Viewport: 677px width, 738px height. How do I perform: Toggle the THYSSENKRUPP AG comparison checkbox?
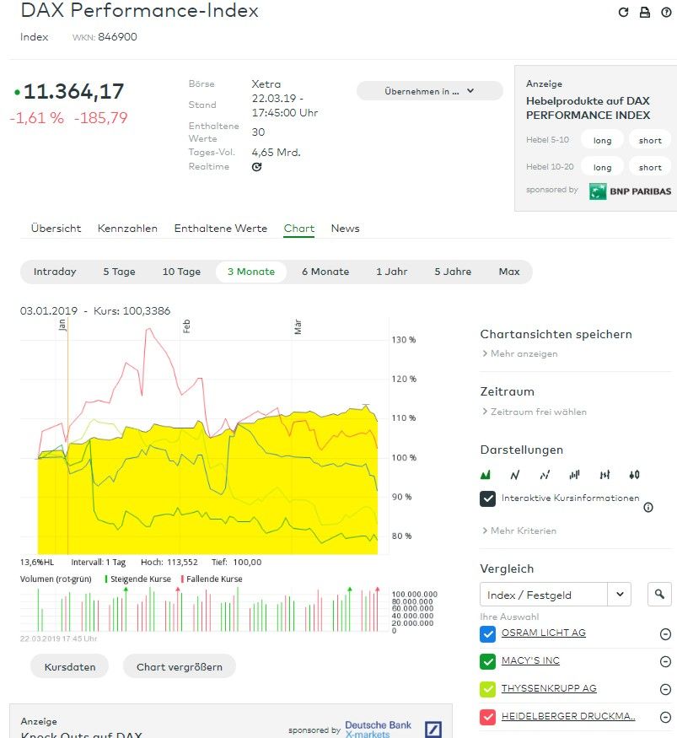click(x=487, y=689)
